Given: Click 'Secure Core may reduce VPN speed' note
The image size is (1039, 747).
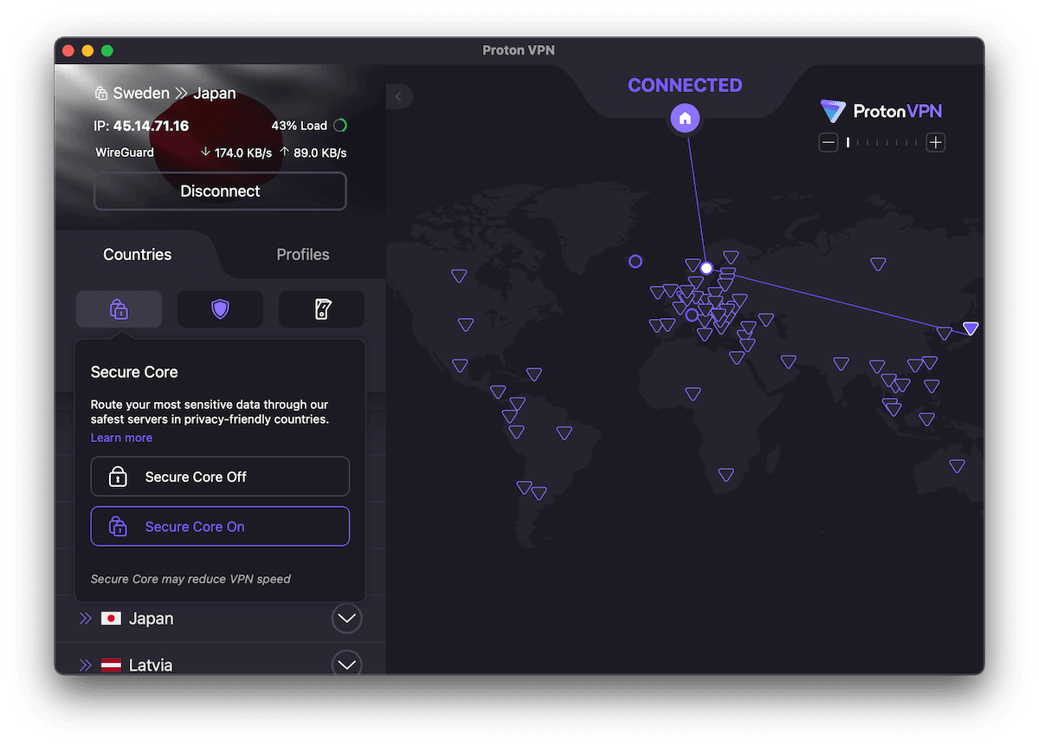Looking at the screenshot, I should 190,579.
